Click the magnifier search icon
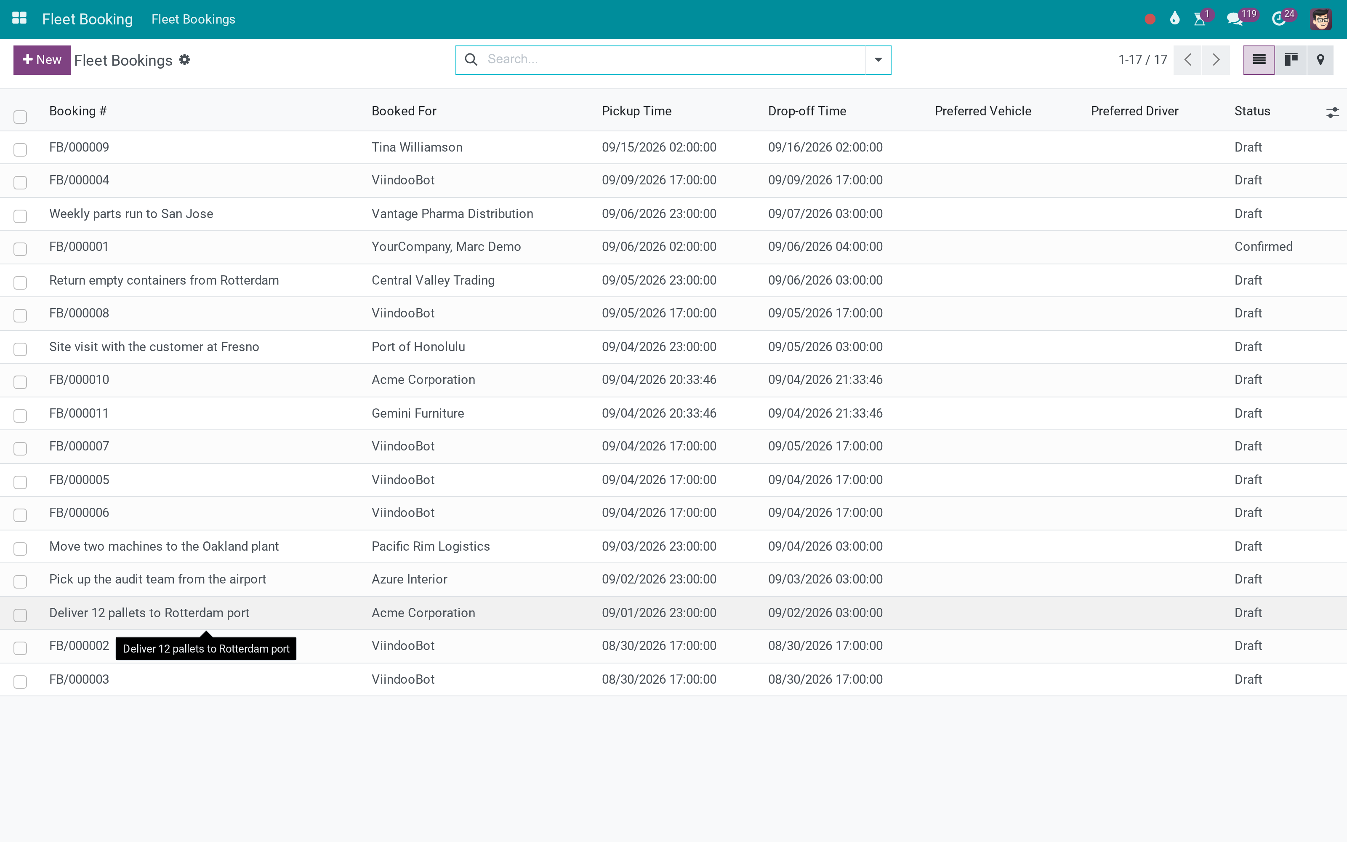Viewport: 1347px width, 842px height. coord(471,60)
